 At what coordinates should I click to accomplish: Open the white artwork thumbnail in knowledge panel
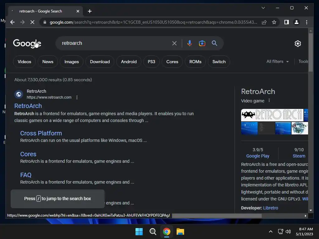tap(300, 128)
